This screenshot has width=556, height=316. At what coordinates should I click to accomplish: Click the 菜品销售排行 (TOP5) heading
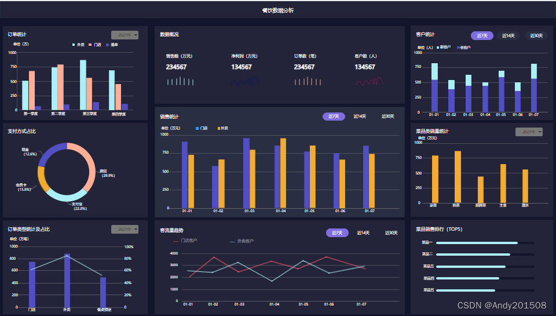pos(439,230)
